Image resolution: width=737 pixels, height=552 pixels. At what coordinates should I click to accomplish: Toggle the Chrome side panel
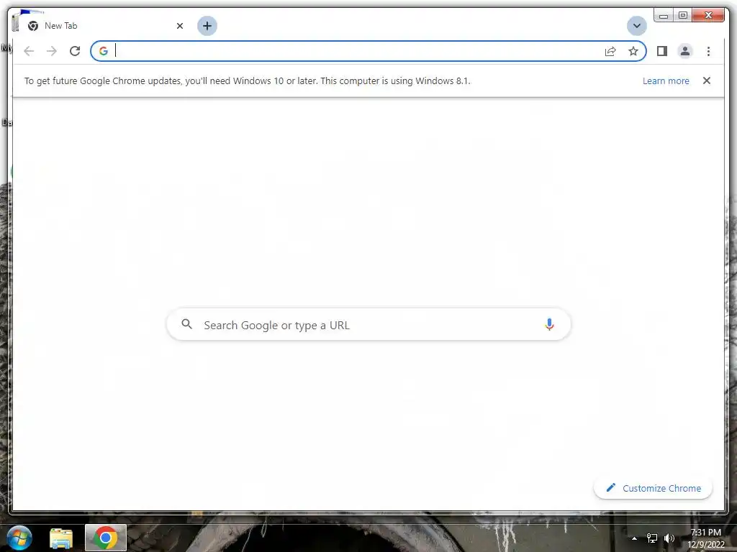pos(662,51)
